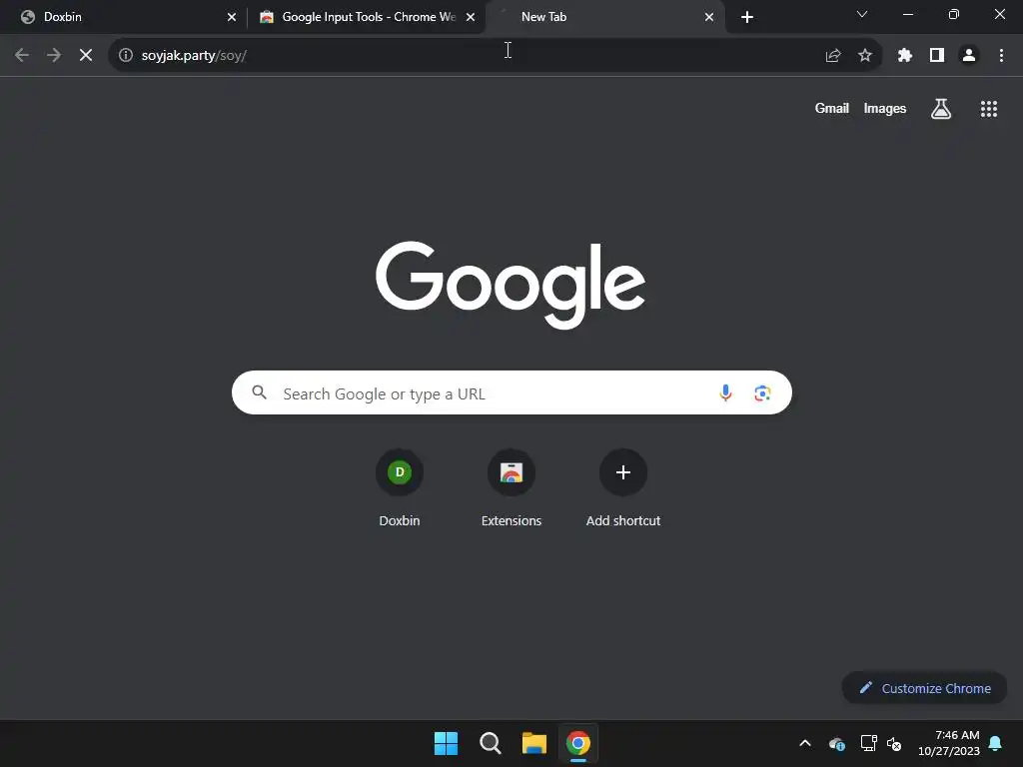Stop loading the page with the X button

coord(86,56)
